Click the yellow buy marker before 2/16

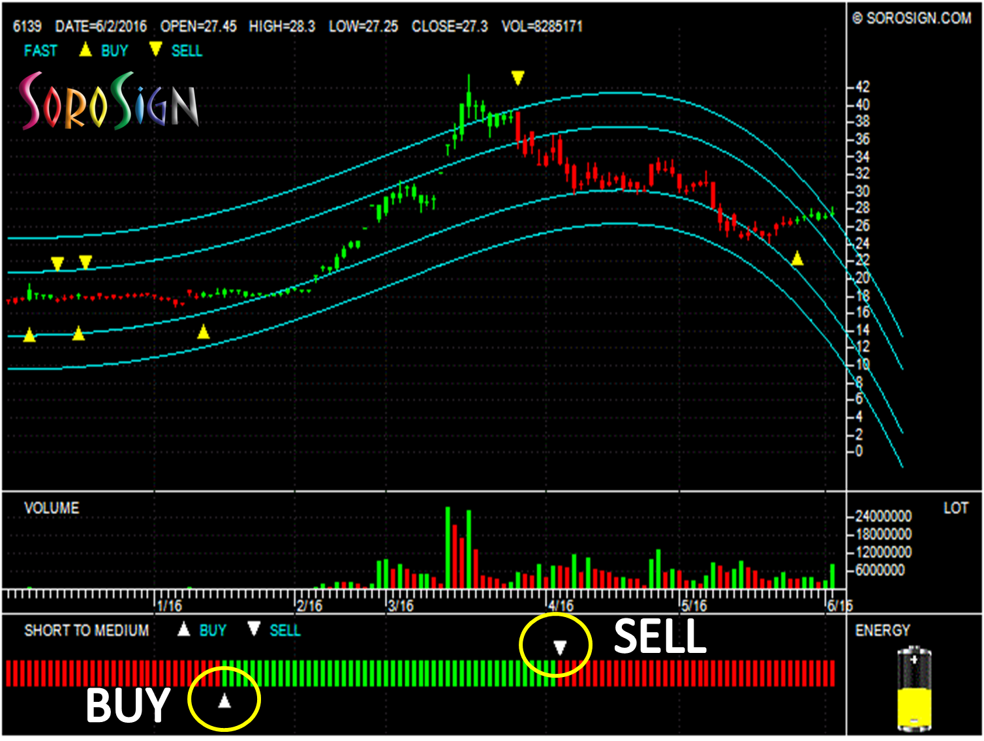click(204, 332)
